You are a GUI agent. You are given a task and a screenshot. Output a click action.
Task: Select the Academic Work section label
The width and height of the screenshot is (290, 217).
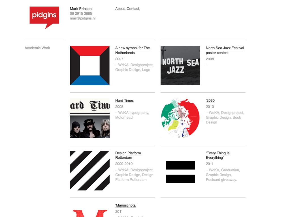[x=37, y=48]
